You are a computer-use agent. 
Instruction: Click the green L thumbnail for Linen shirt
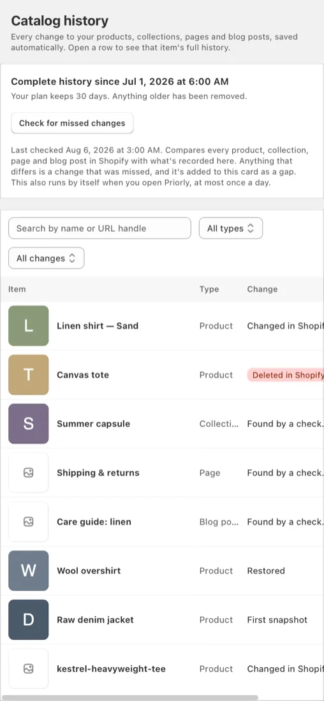click(x=28, y=326)
